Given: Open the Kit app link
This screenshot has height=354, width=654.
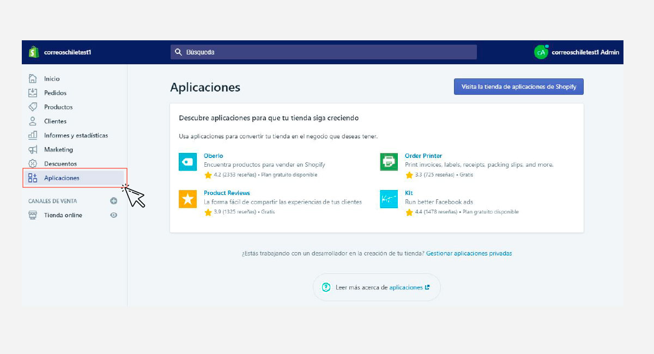Looking at the screenshot, I should pos(409,193).
